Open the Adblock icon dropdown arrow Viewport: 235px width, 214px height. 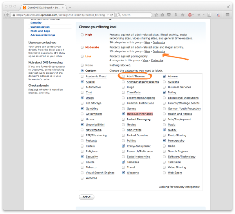[x=193, y=15]
